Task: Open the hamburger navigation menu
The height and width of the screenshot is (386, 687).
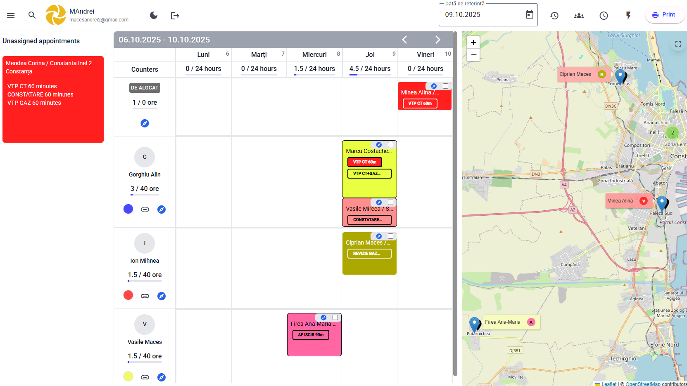Action: pyautogui.click(x=11, y=16)
